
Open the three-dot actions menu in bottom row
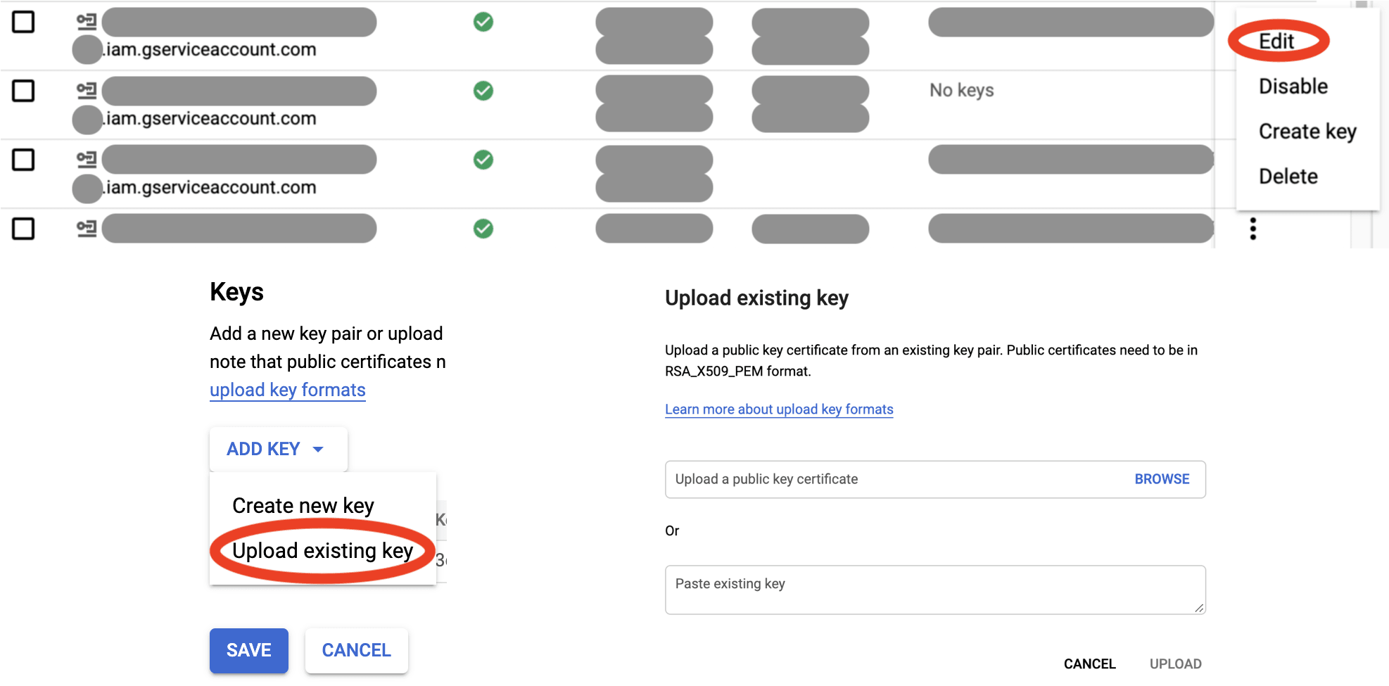click(x=1253, y=229)
